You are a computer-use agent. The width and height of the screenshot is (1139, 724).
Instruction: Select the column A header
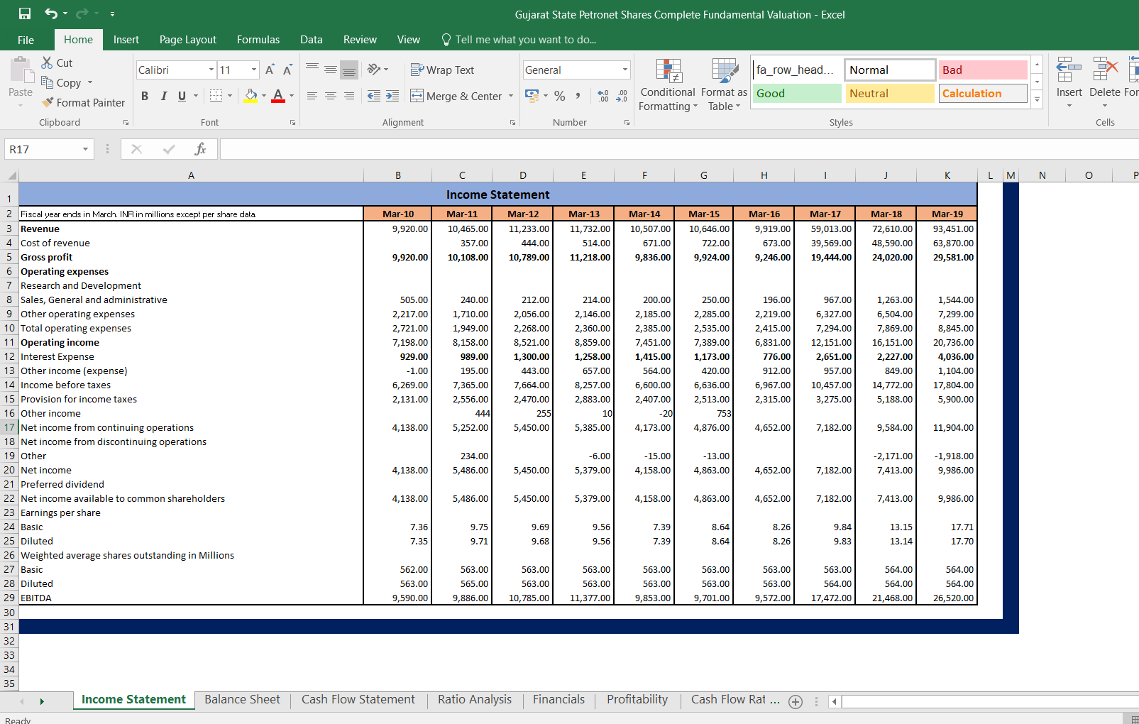point(191,175)
